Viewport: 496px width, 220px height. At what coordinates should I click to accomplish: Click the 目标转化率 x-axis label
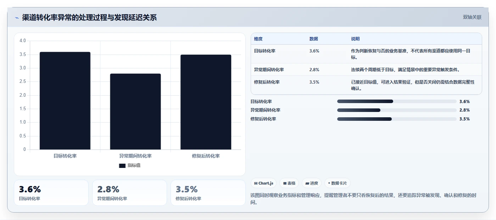coord(65,156)
